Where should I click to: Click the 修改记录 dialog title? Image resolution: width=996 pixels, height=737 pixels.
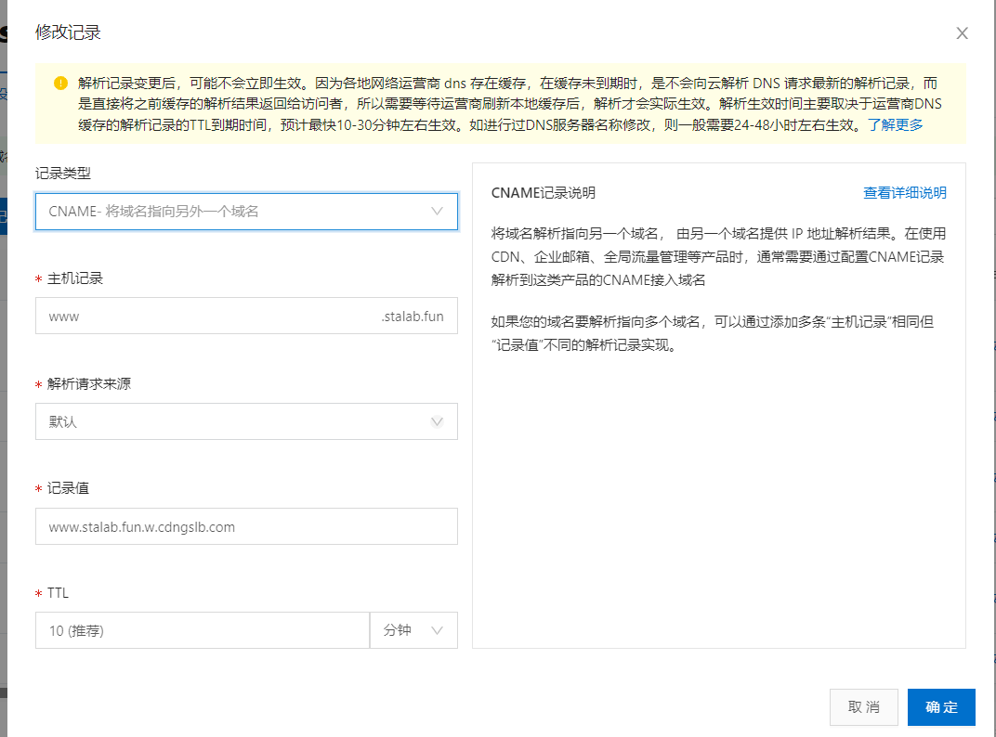coord(68,33)
